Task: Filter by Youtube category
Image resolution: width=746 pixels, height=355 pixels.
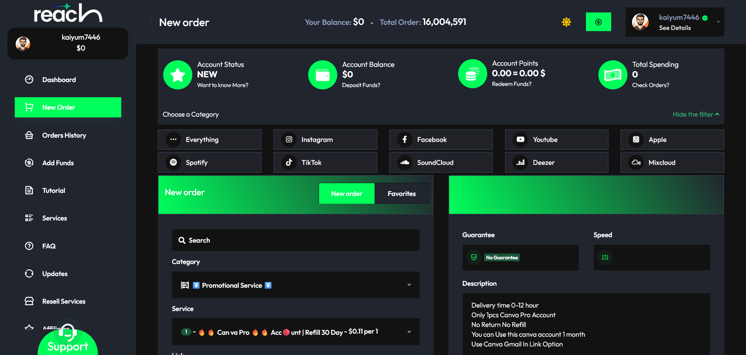Action: tap(557, 140)
